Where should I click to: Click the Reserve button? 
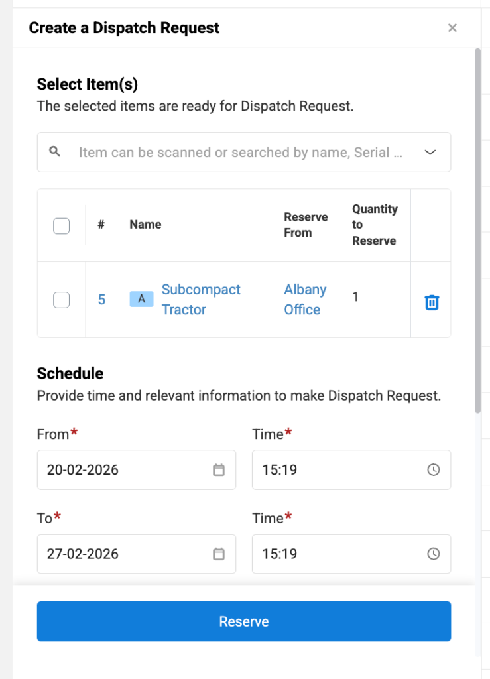tap(243, 621)
